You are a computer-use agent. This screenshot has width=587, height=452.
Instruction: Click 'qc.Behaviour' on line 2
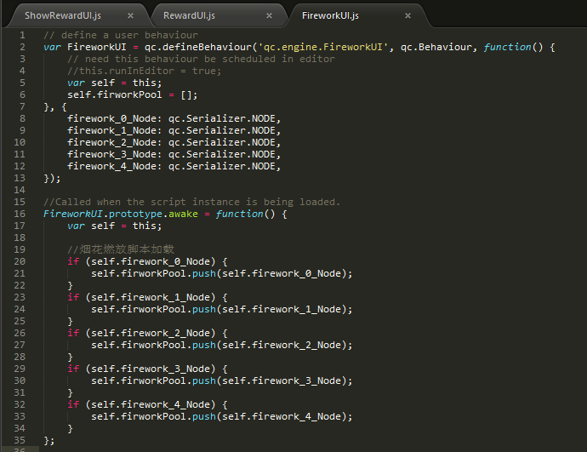(436, 47)
